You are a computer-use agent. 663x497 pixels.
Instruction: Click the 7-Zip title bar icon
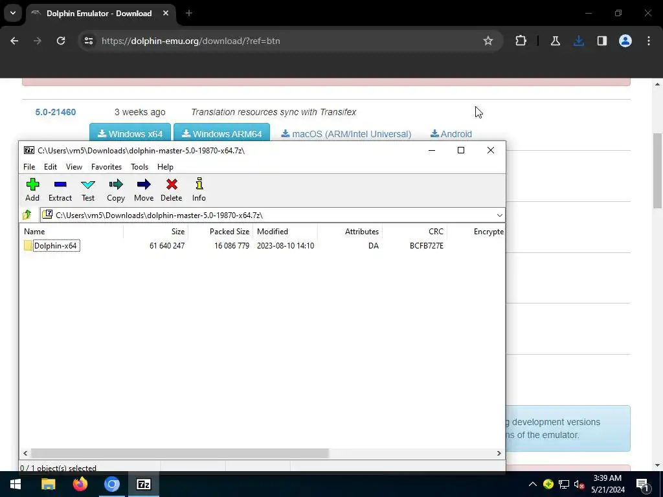click(x=28, y=150)
